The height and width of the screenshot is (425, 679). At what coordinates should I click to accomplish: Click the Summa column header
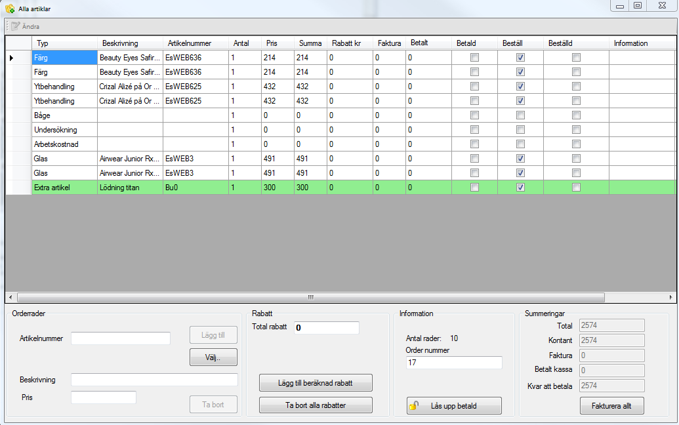click(x=310, y=43)
